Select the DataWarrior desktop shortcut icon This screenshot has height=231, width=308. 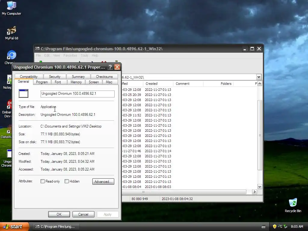click(9, 129)
